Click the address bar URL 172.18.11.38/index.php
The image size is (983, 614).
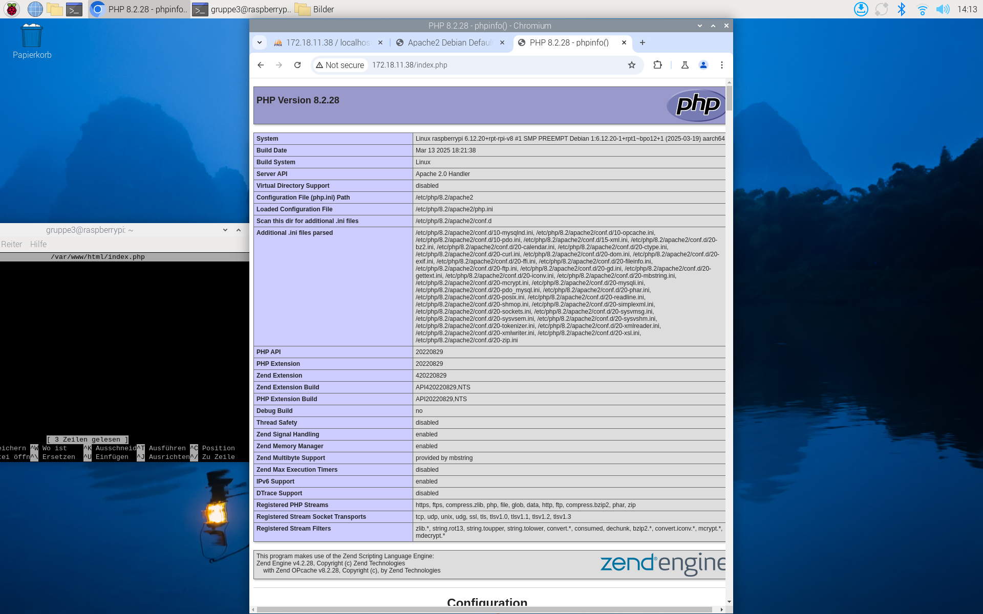pos(410,65)
